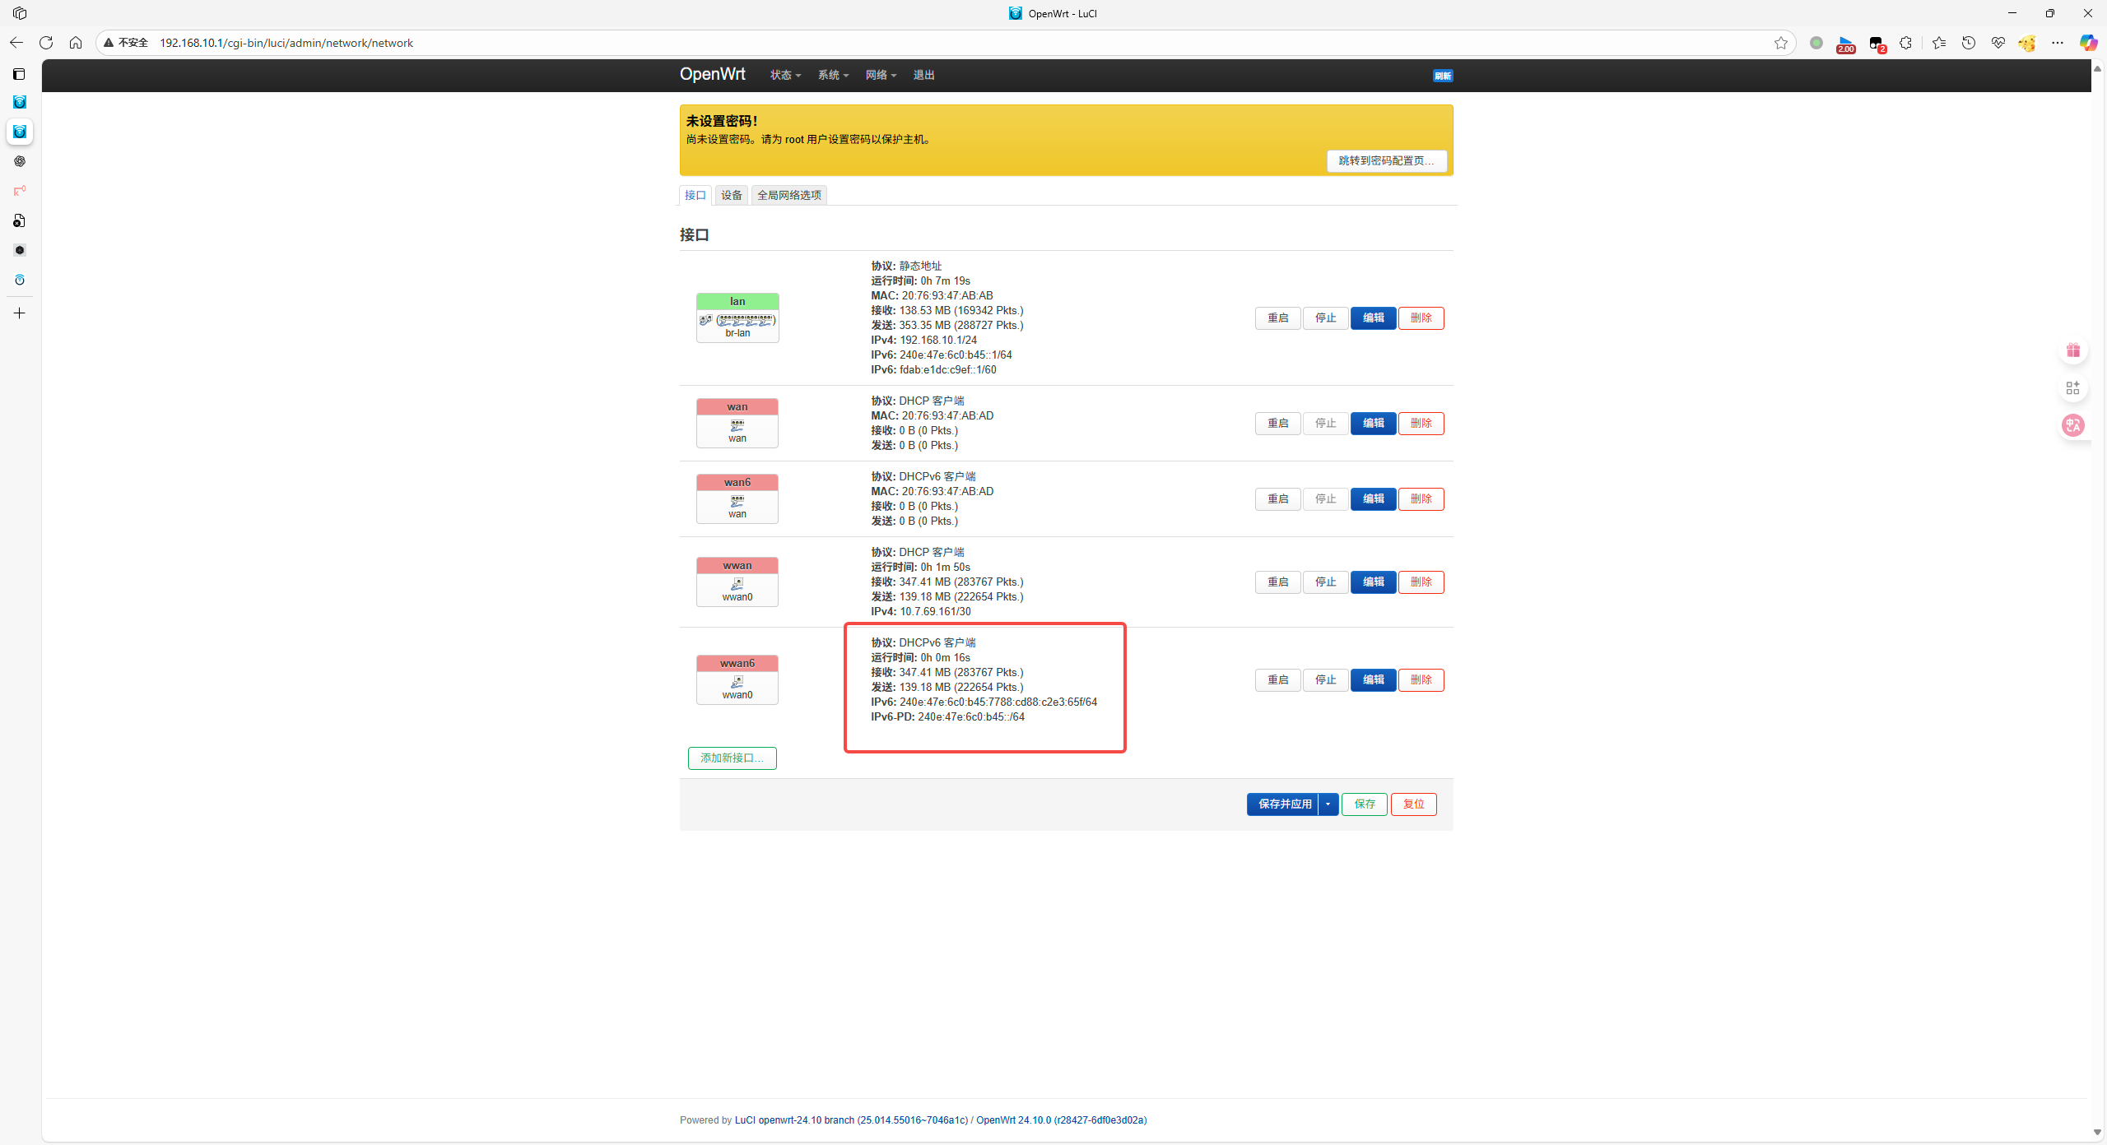Open browser essentials heartbeat icon
This screenshot has height=1145, width=2107.
click(1998, 43)
